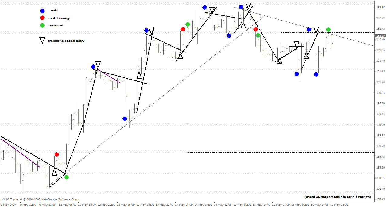Click price axis label 160.70
Image resolution: width=386 pixels, height=207 pixels.
[x=380, y=103]
